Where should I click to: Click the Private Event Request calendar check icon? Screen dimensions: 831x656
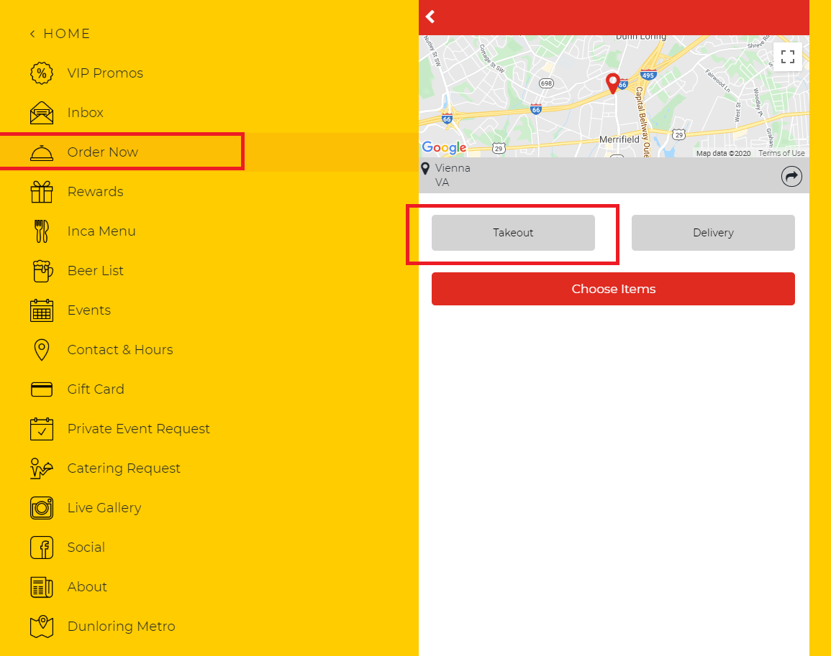click(41, 429)
